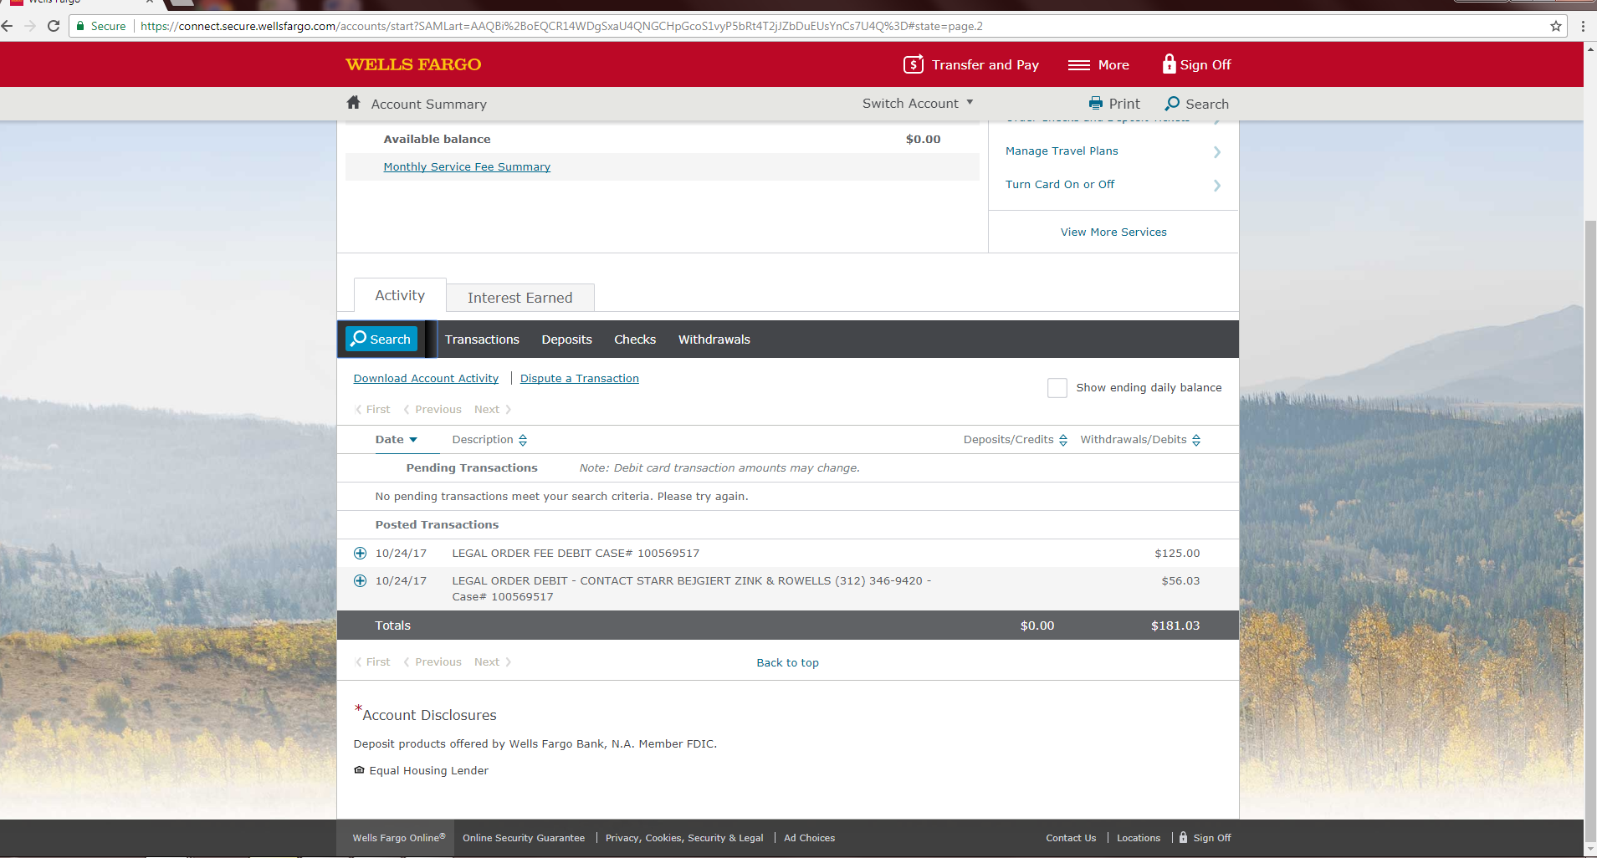Click the Equal Housing Lender icon
This screenshot has width=1597, height=858.
360,770
